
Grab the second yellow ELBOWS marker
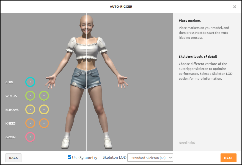click(x=44, y=109)
